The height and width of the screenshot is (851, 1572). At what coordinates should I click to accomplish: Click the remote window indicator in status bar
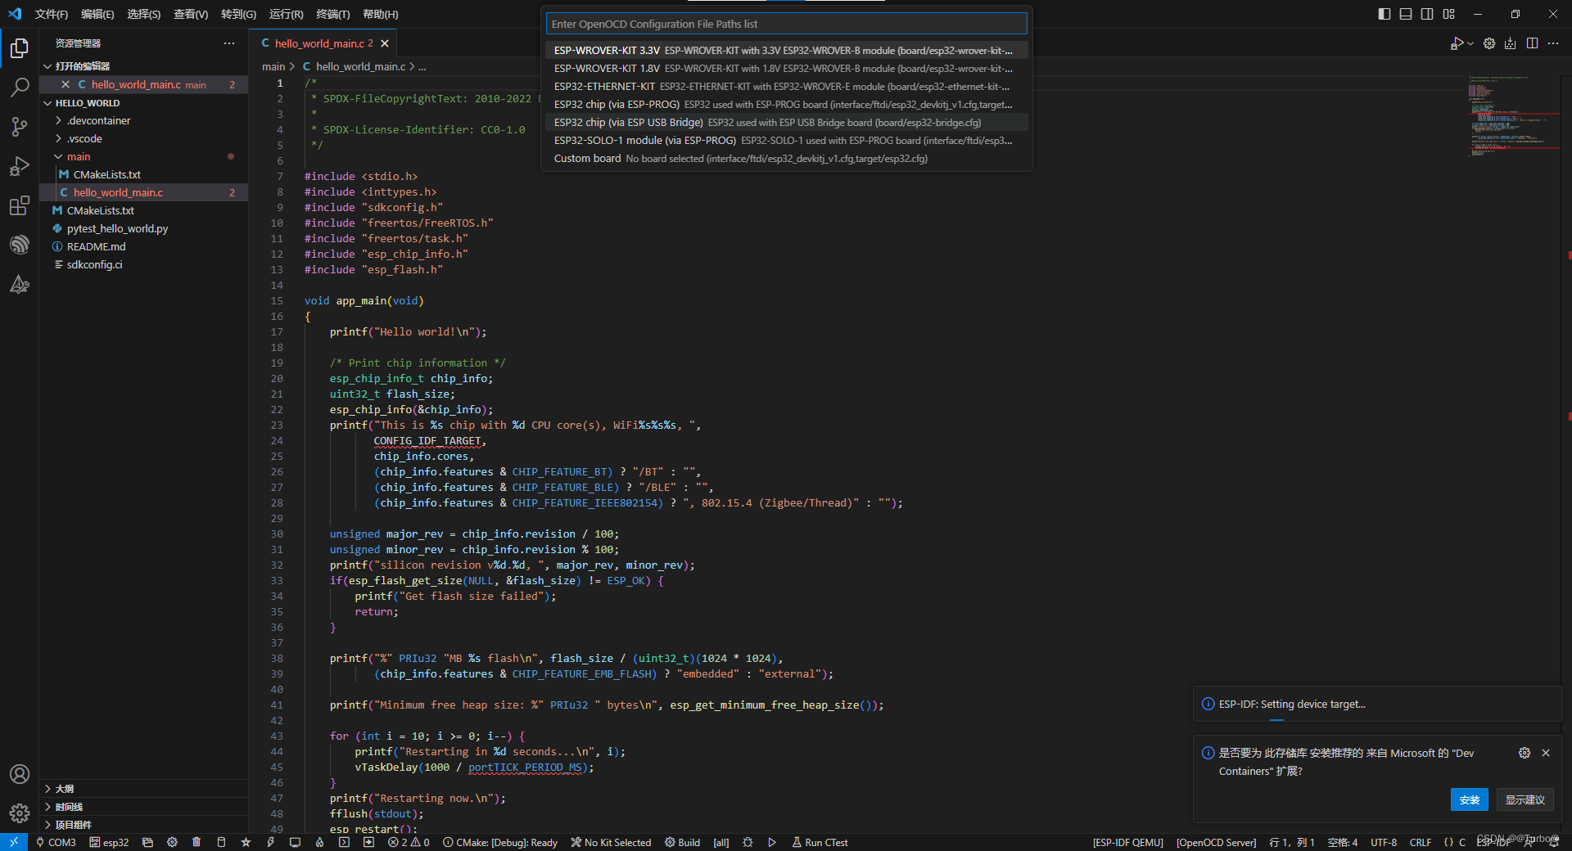pyautogui.click(x=14, y=842)
